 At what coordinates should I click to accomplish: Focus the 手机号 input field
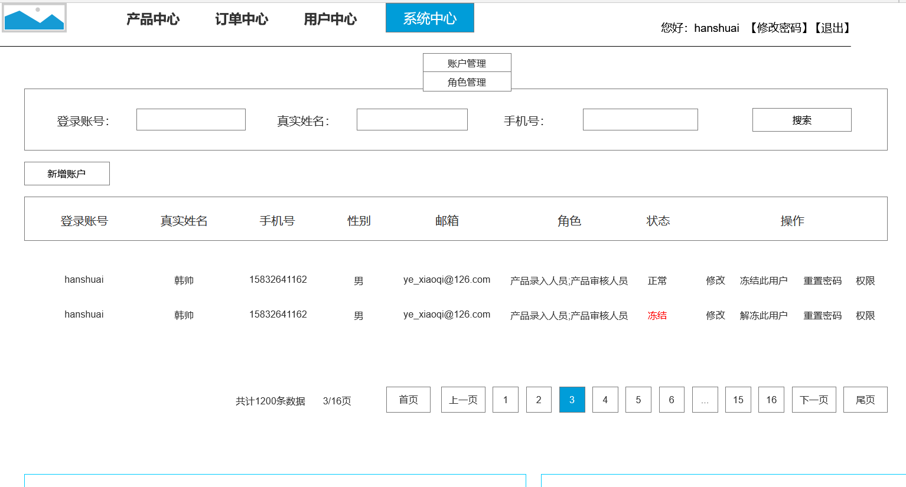coord(640,119)
